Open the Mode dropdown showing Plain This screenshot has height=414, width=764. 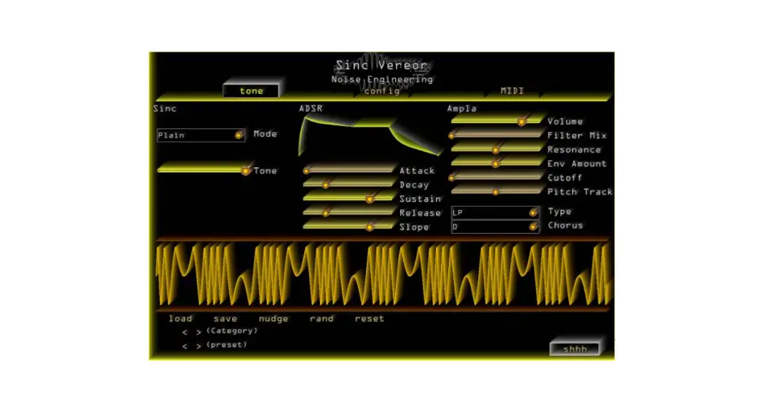[201, 135]
